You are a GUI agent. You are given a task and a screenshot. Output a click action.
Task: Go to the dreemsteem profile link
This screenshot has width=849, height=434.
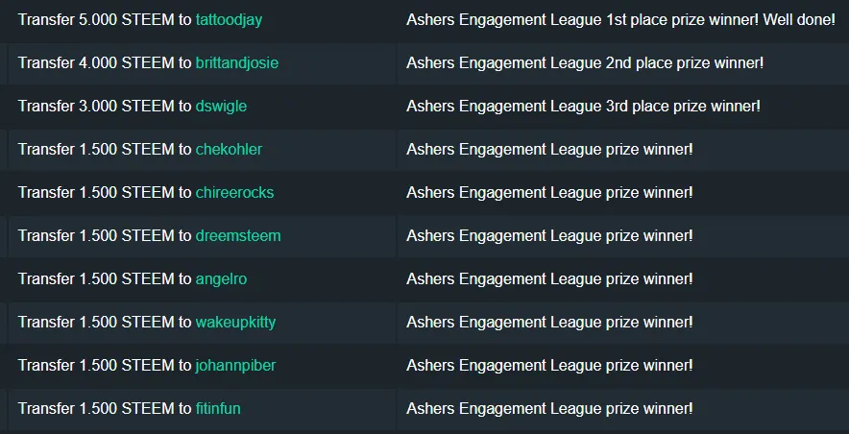click(237, 236)
